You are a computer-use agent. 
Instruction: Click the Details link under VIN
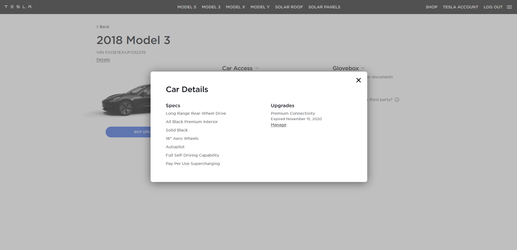[x=103, y=60]
